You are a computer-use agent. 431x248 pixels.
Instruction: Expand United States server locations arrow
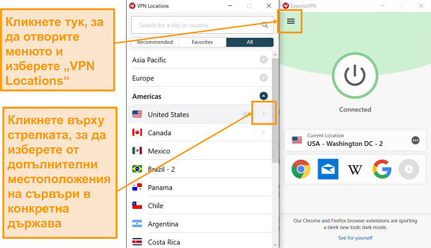coord(263,114)
